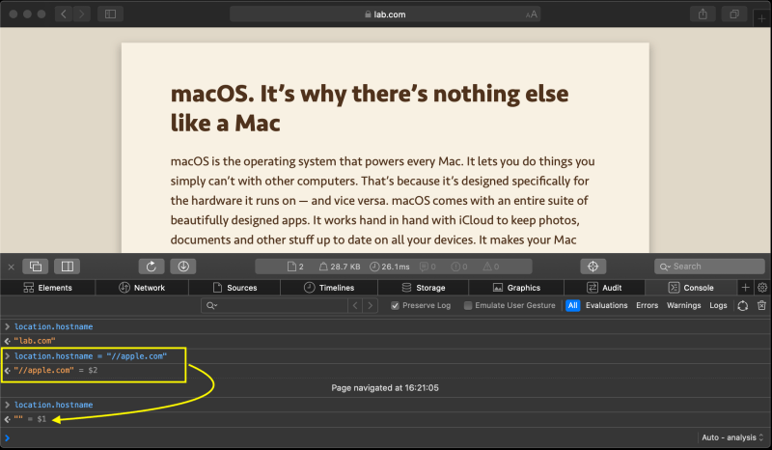
Task: Select the All log filter
Action: click(572, 305)
